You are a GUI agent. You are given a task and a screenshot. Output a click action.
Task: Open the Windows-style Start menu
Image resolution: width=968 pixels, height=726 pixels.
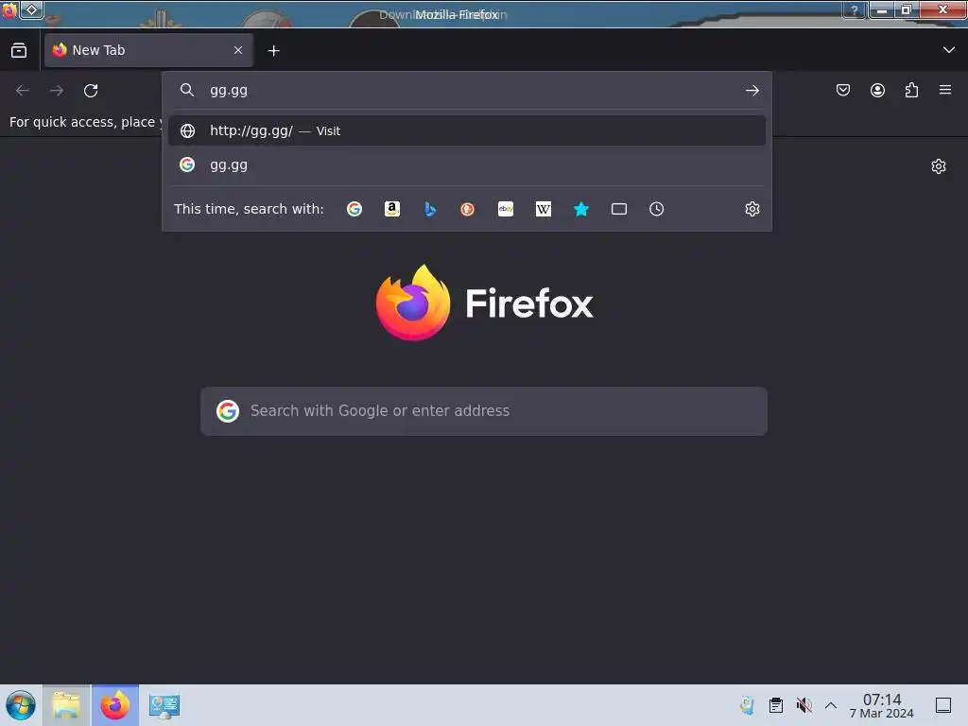tap(21, 705)
